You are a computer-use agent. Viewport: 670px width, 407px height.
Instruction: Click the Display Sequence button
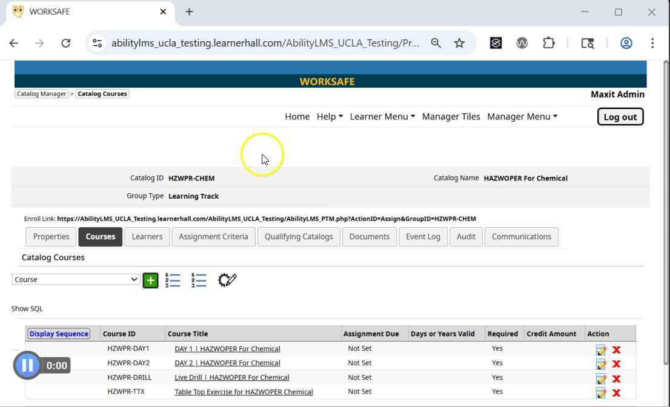[59, 334]
